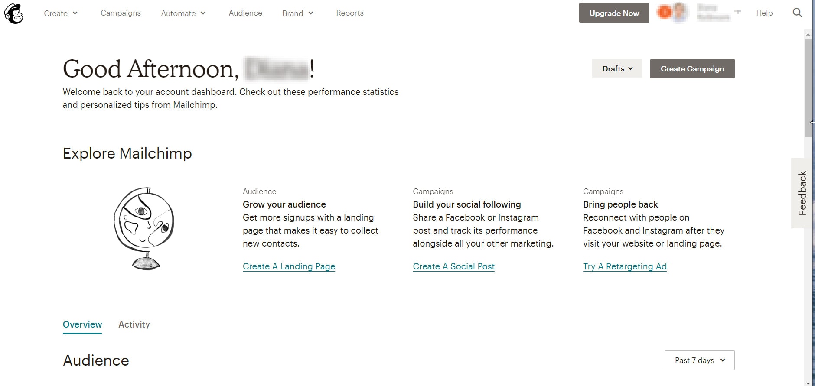Go to Campaigns in the navigation
Image resolution: width=815 pixels, height=386 pixels.
pos(121,13)
